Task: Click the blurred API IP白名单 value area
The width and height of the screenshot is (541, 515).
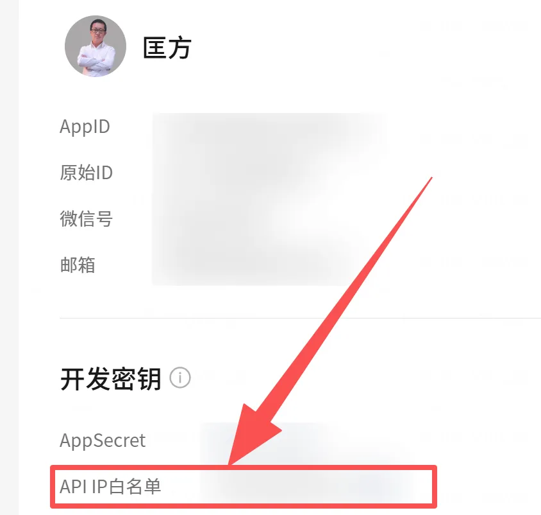Action: [x=307, y=486]
